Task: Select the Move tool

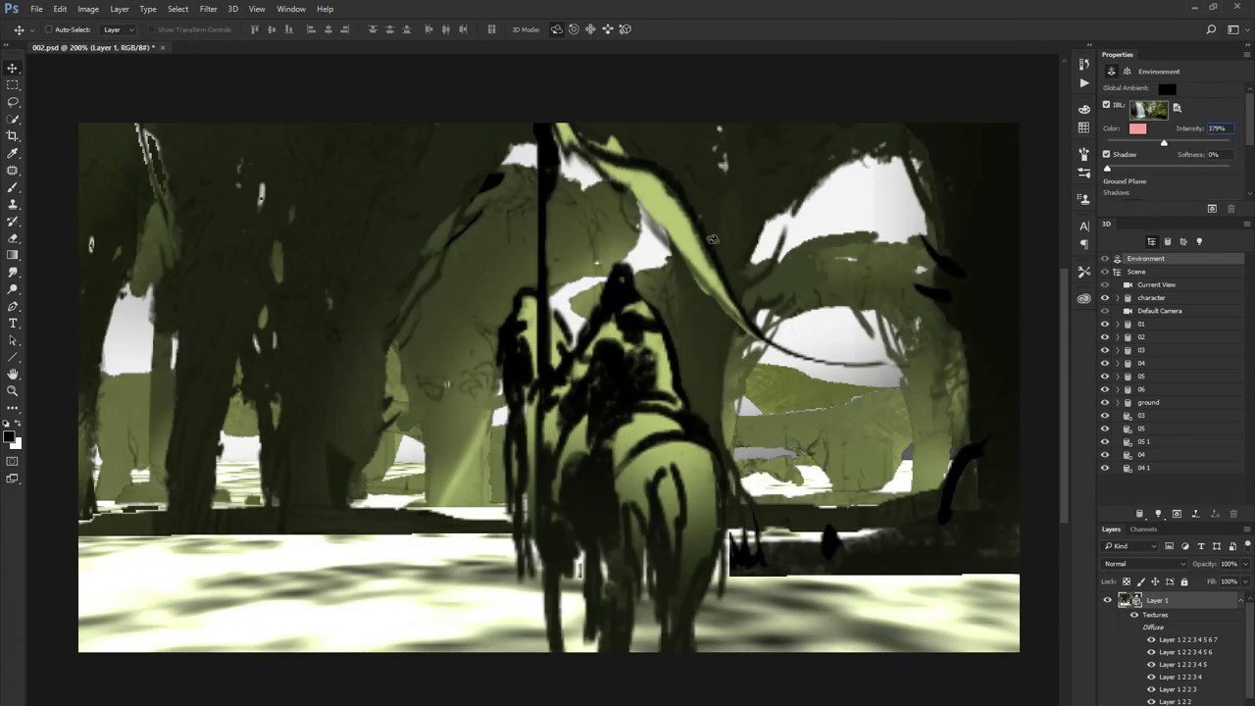Action: tap(13, 69)
